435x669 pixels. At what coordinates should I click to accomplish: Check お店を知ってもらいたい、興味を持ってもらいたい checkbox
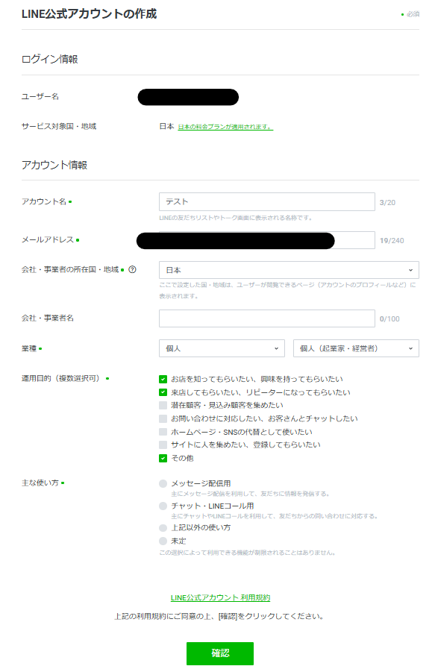coord(163,379)
